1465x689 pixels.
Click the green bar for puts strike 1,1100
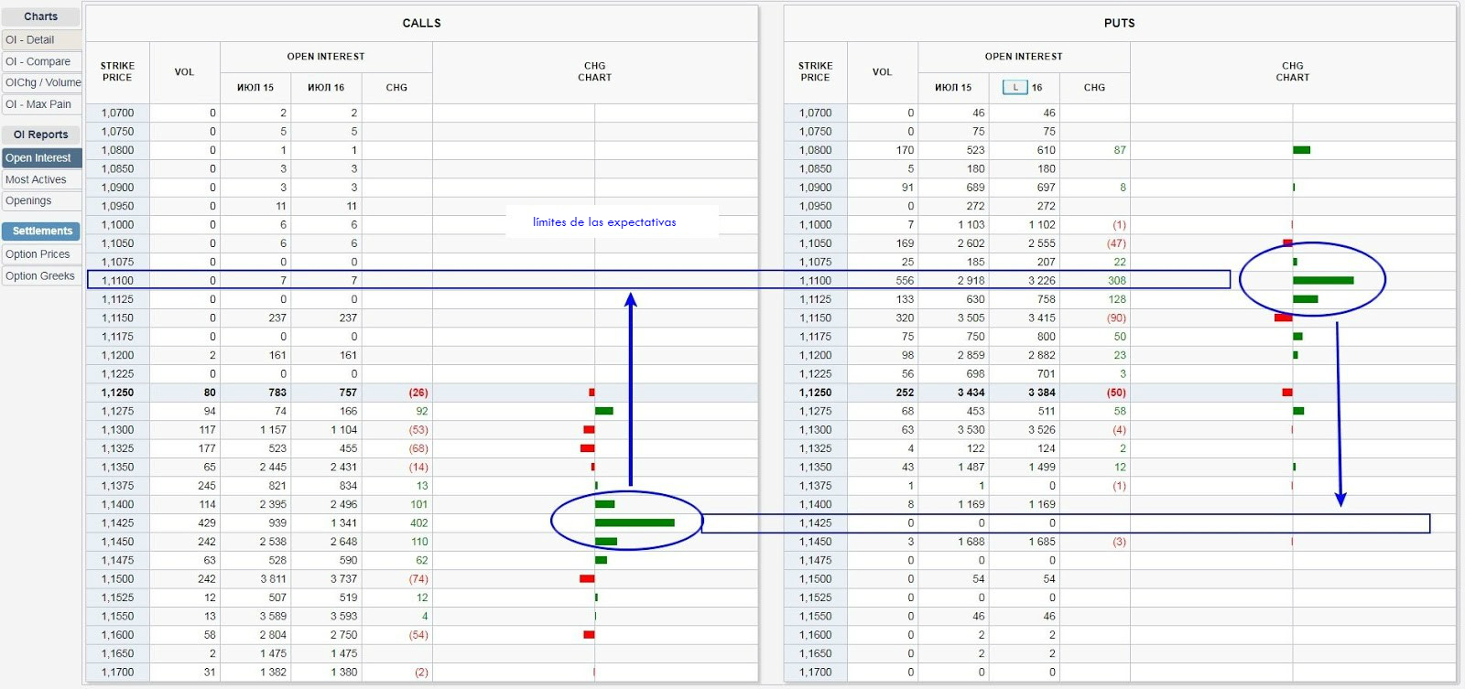[1322, 280]
